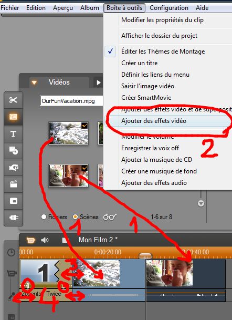This screenshot has width=232, height=320.
Task: Switch to the Vidéos album tab
Action: click(59, 82)
